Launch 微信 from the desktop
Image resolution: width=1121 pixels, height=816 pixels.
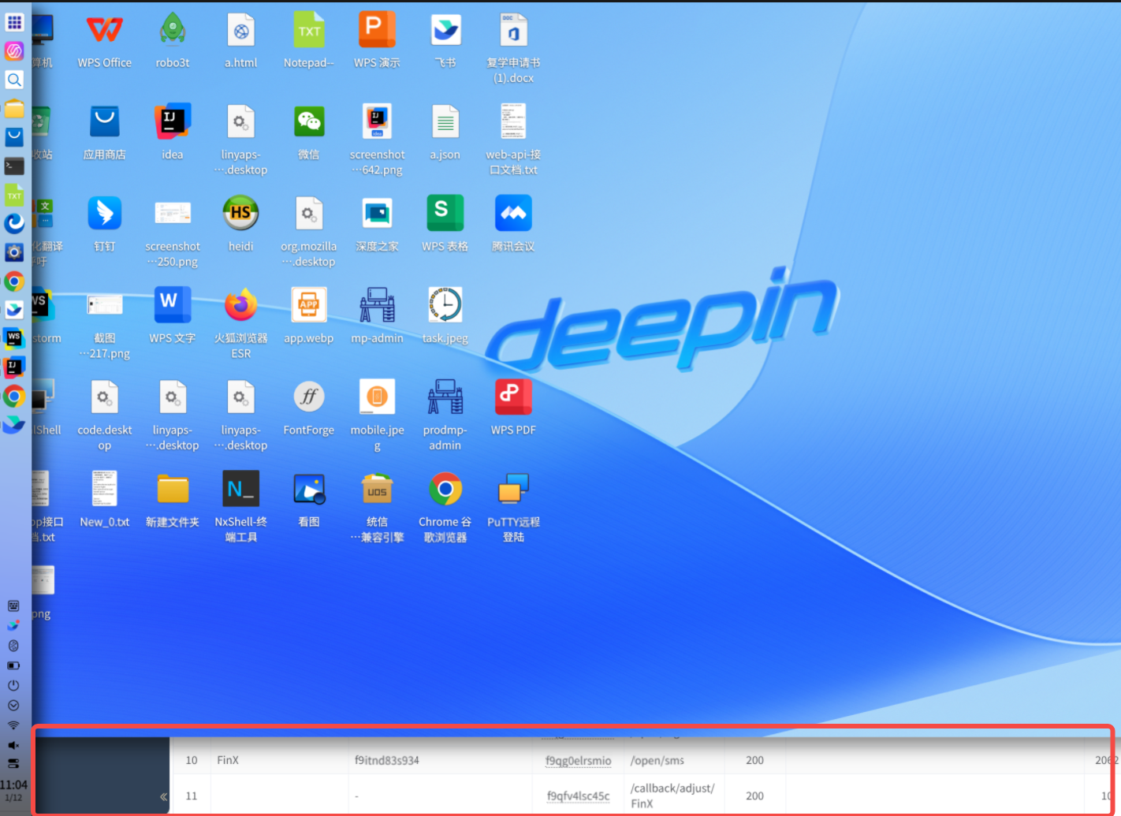coord(309,132)
